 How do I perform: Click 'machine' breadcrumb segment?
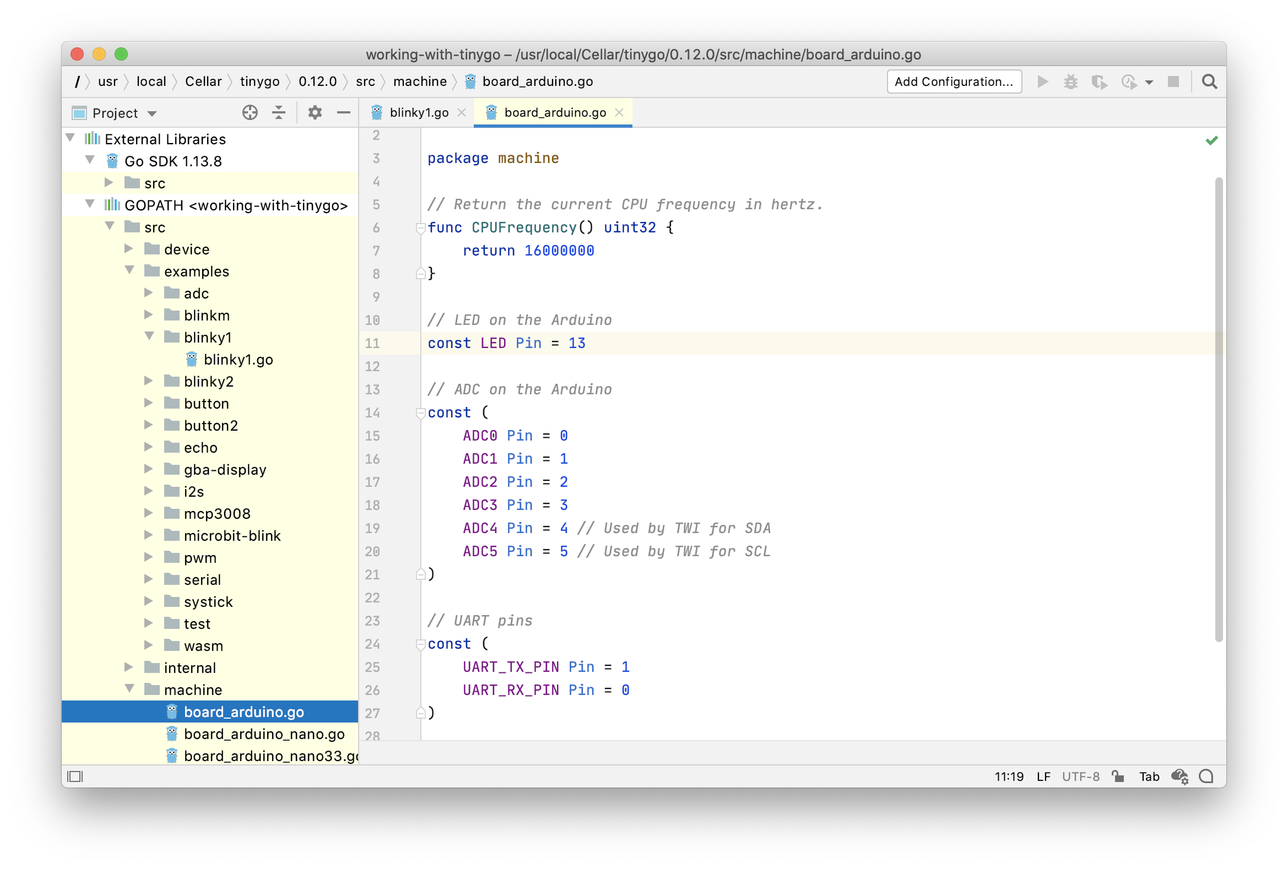(x=420, y=82)
